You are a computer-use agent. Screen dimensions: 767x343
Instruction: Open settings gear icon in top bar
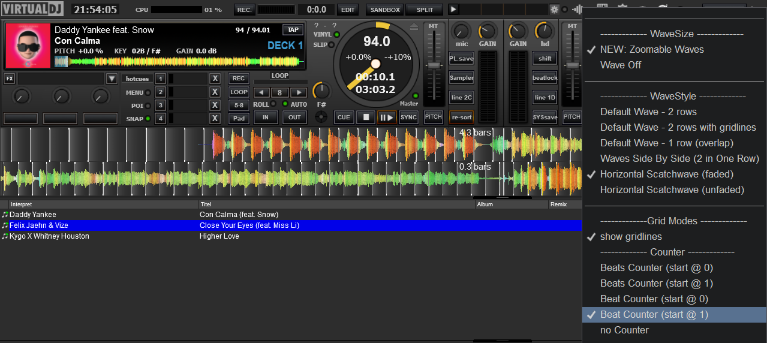[x=554, y=10]
